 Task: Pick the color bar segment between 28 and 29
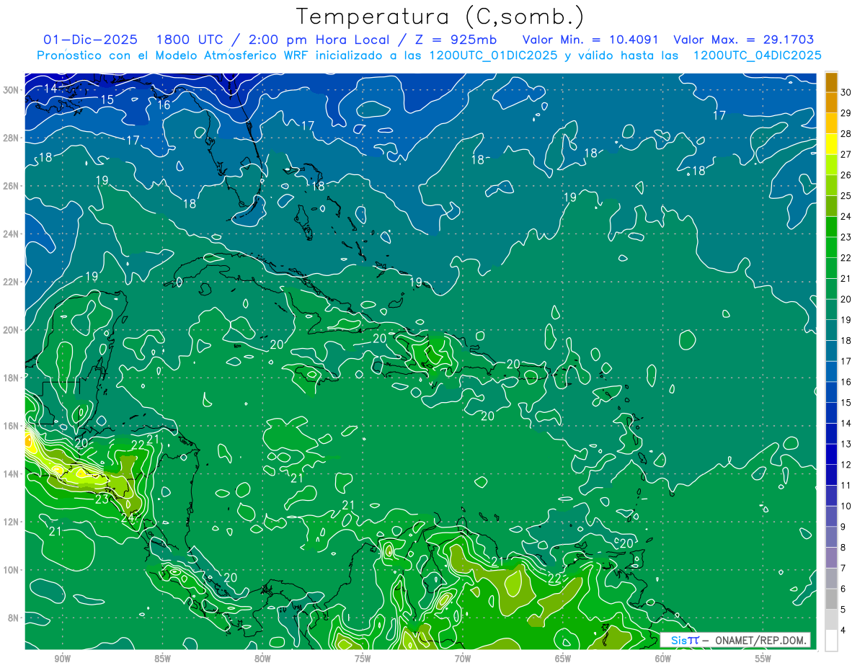click(831, 123)
